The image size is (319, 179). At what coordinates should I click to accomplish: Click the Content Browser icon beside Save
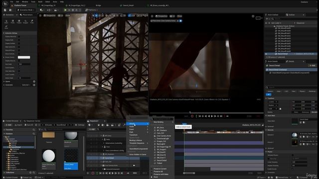(10, 10)
